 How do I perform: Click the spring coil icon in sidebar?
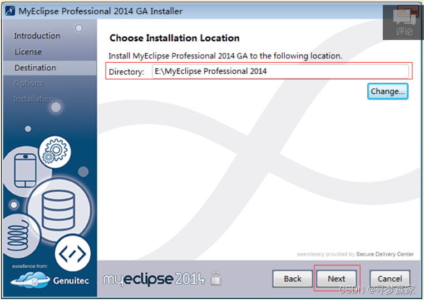click(18, 235)
